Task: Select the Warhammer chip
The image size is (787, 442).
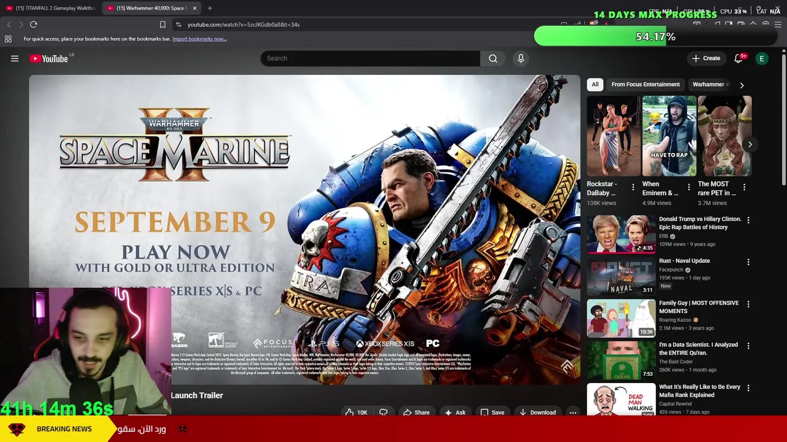Action: [710, 84]
